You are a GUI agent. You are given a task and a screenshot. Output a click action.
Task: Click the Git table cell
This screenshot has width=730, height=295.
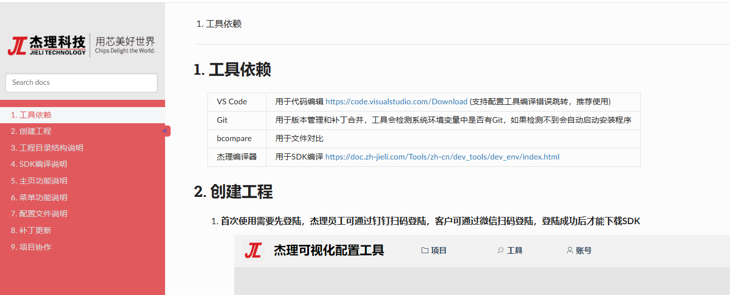click(x=237, y=120)
